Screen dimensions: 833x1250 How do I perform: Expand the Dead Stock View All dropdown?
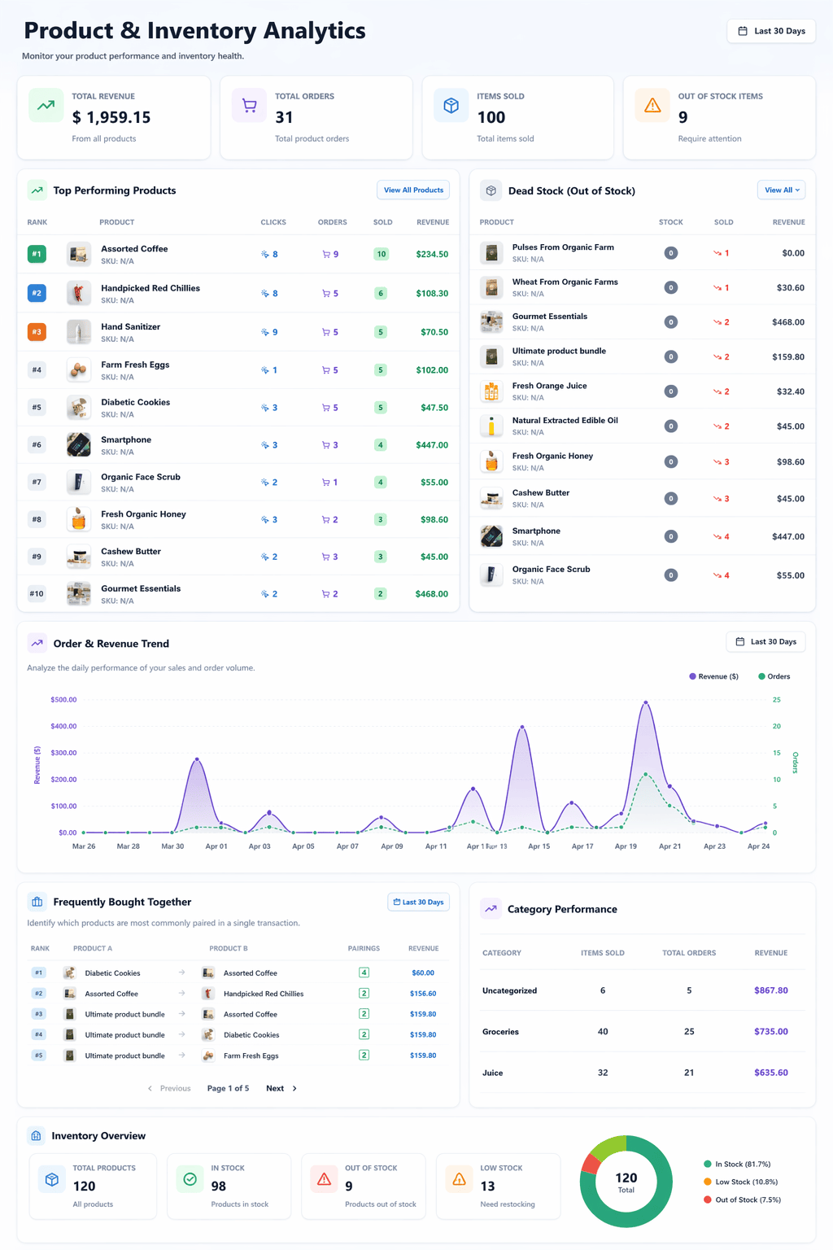click(781, 190)
